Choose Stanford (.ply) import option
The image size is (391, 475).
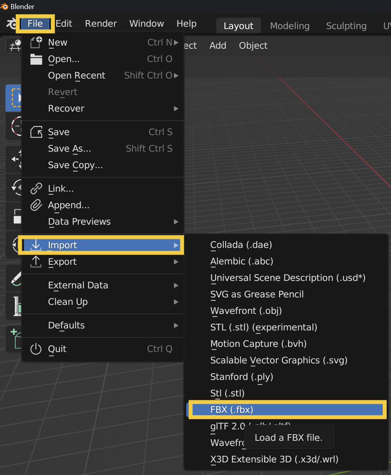coord(286,377)
